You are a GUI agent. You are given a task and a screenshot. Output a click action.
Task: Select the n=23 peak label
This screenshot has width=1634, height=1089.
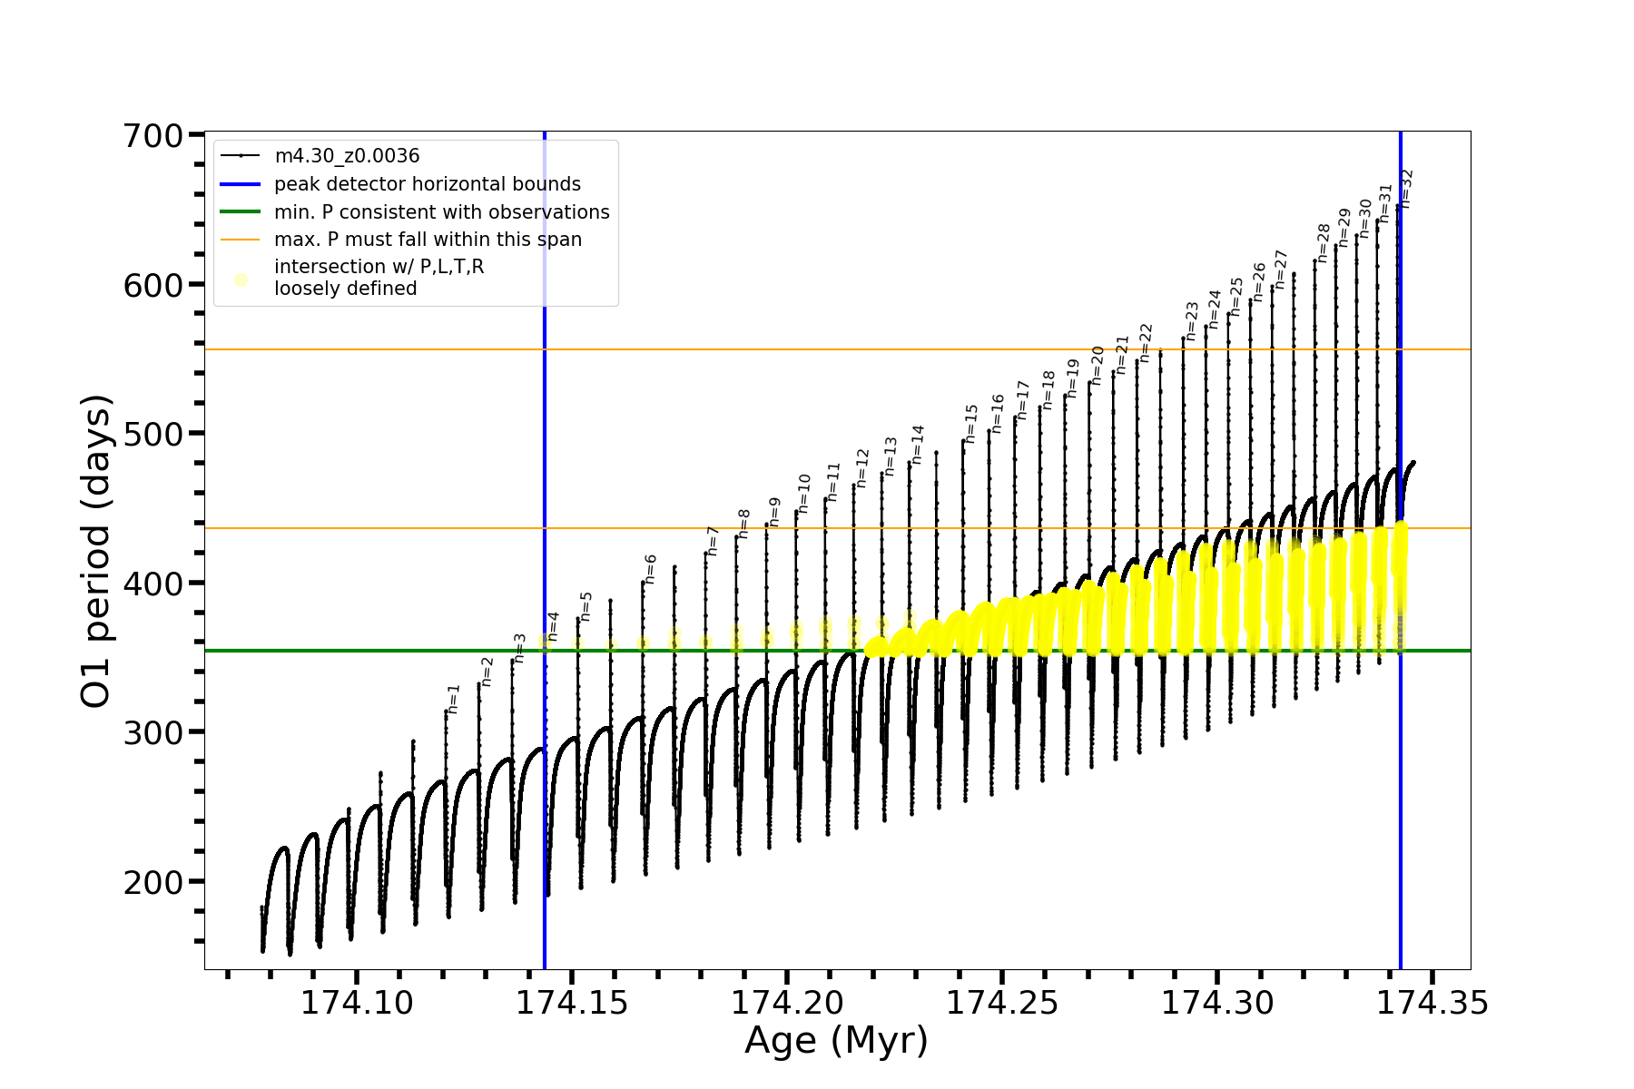1192,321
